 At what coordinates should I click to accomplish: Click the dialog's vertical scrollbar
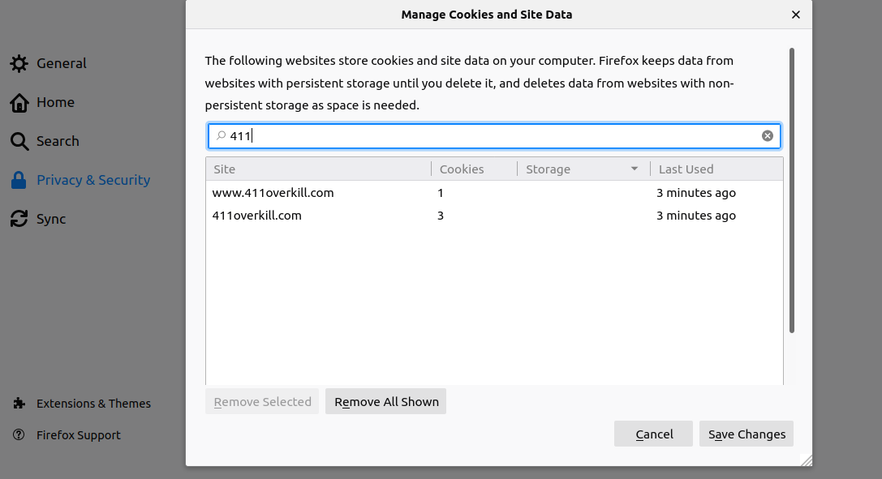coord(792,190)
